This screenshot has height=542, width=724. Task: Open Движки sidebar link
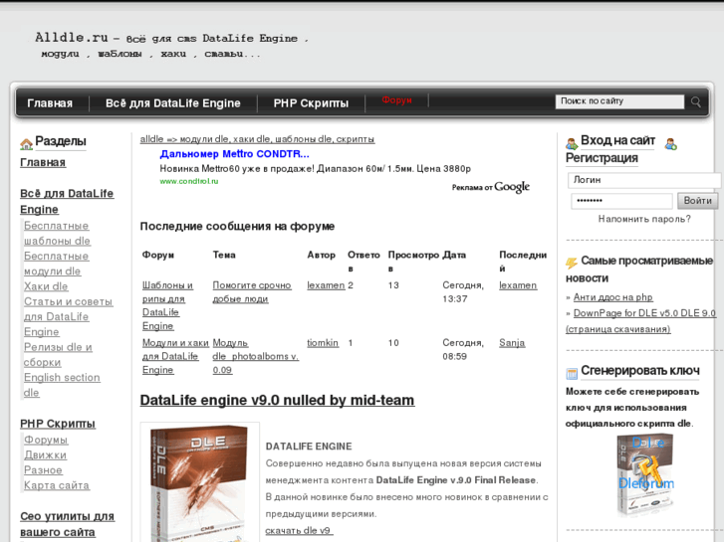[45, 455]
